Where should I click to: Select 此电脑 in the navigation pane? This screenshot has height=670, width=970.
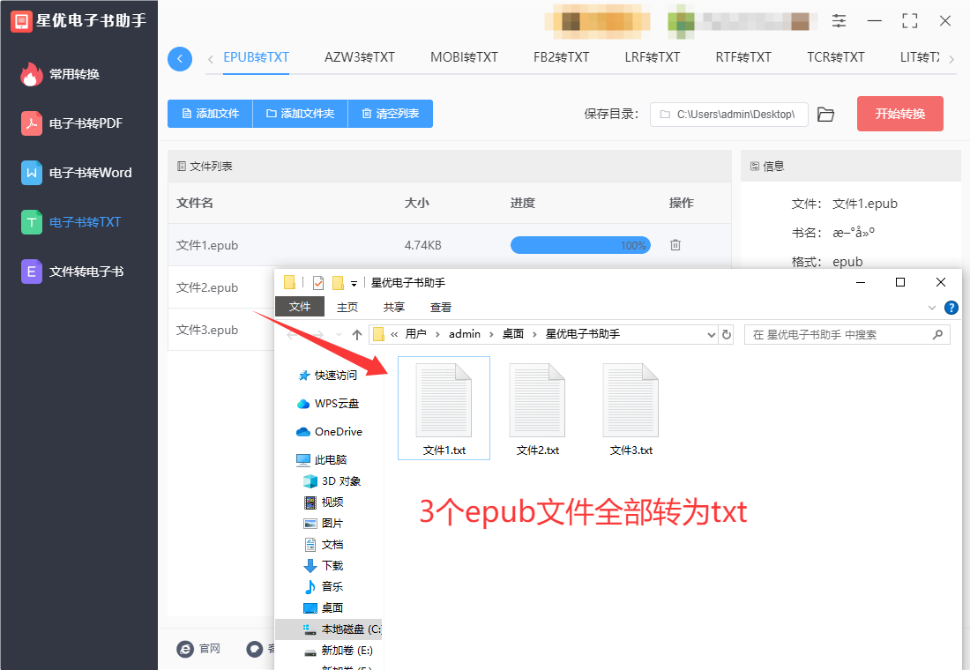[322, 459]
